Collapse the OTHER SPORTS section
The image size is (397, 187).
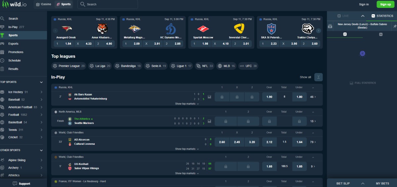[41, 150]
